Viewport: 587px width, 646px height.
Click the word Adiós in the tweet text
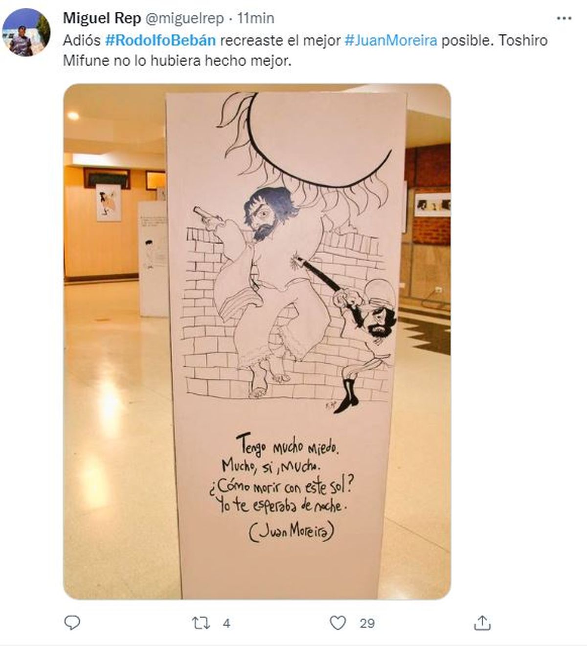pos(81,40)
